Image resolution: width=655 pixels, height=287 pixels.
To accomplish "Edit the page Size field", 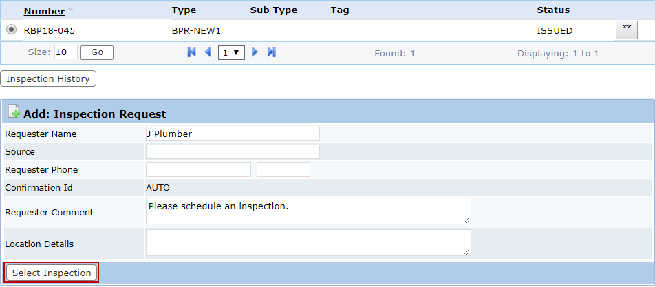I will [x=66, y=52].
